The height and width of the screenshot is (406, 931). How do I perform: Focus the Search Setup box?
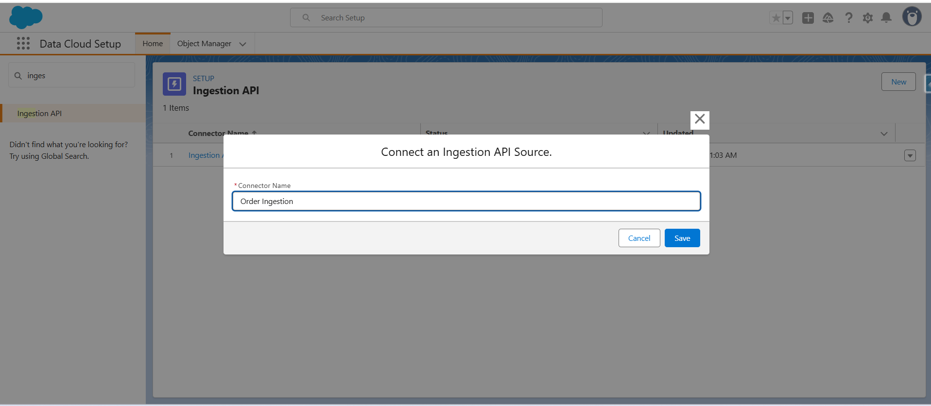446,18
